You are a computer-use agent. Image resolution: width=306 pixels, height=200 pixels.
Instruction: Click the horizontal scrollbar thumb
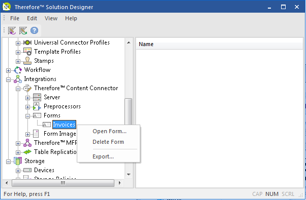(x=63, y=183)
